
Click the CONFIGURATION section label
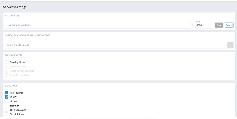[x=13, y=55]
